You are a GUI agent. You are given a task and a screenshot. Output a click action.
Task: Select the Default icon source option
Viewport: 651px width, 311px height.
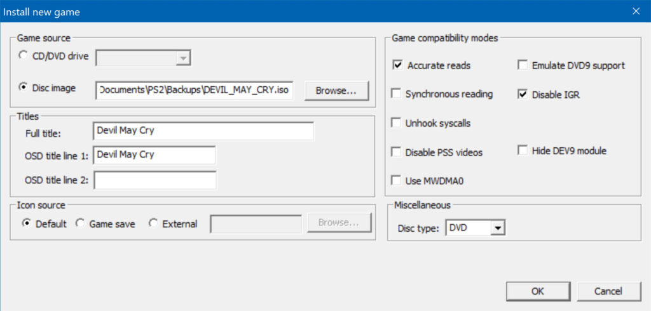click(x=27, y=223)
